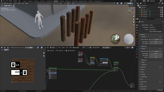Click the viewport zoom magnifier icon
164x92 pixels.
tap(134, 16)
